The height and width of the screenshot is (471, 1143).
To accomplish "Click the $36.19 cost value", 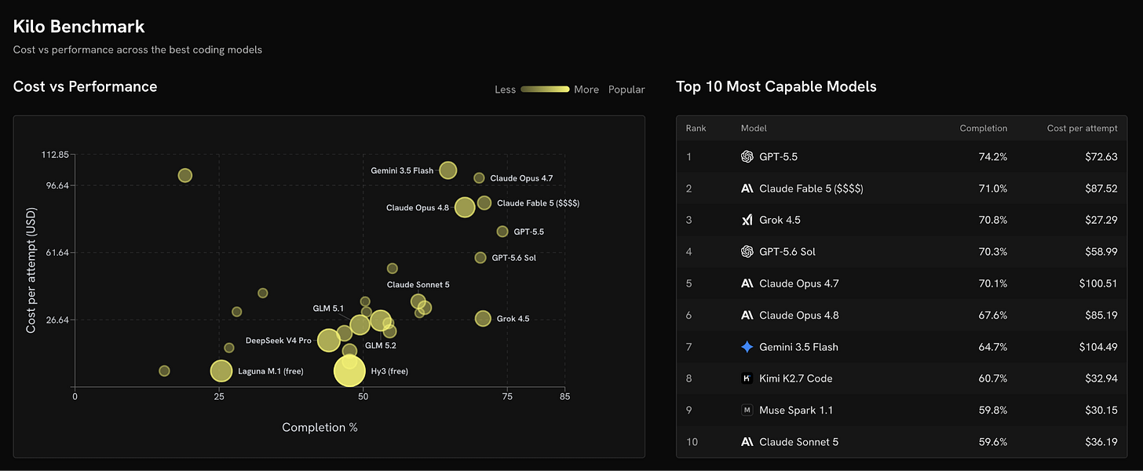I will click(1101, 441).
